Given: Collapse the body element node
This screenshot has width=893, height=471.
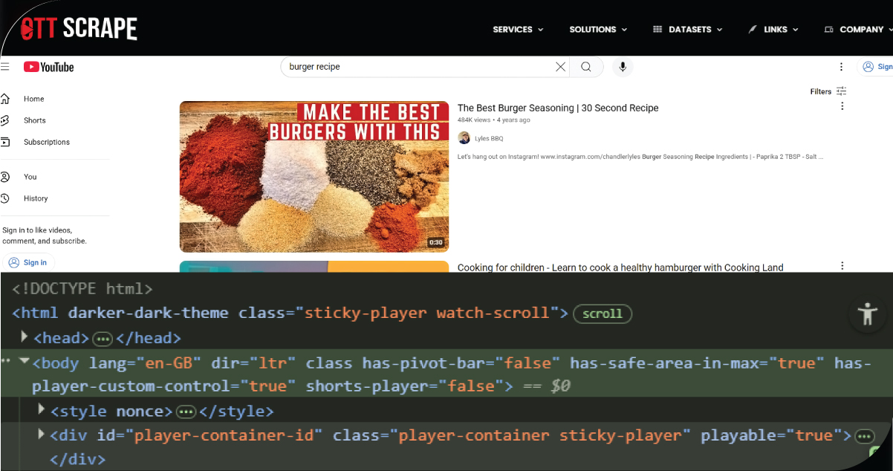Looking at the screenshot, I should pos(25,362).
